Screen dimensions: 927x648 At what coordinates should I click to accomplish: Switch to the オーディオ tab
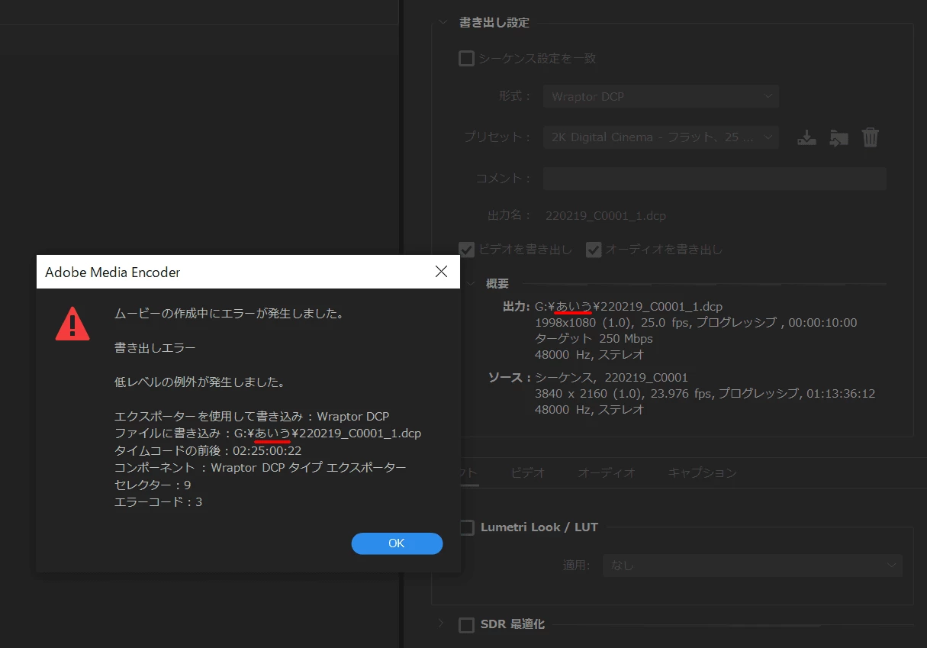[x=607, y=473]
